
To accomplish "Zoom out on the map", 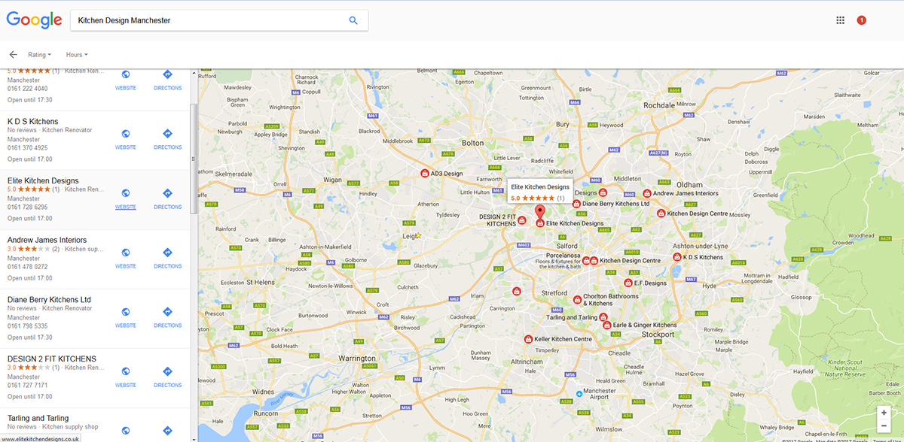I will 884,426.
